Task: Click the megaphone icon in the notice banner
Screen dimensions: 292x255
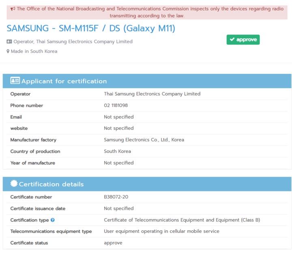Action: click(13, 9)
